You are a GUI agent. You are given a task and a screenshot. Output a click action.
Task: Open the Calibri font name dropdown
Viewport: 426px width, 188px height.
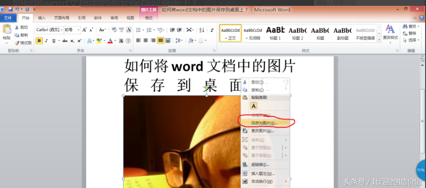pos(62,30)
